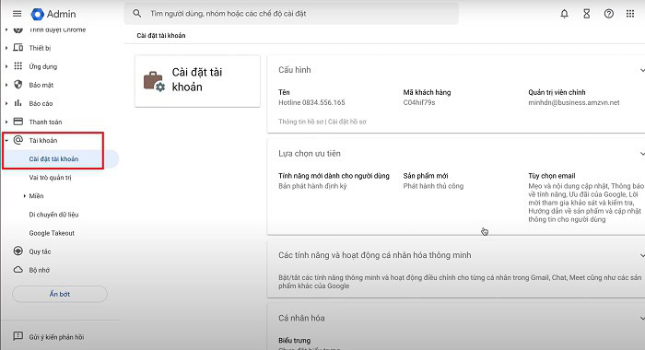Click the Quy tắc rules icon
Viewport: 645px width, 350px height.
[18, 251]
